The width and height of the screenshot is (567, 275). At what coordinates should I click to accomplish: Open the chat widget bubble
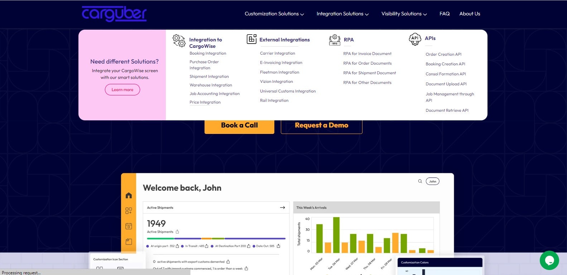click(549, 260)
